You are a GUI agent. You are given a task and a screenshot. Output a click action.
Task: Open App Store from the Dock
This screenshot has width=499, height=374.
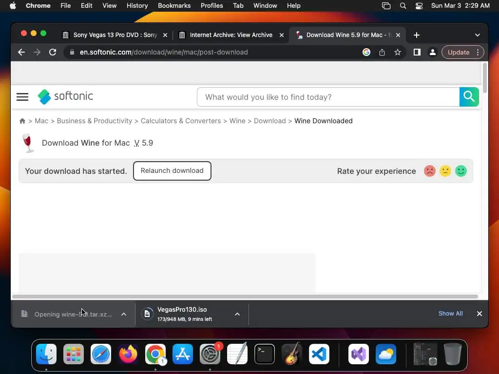(183, 354)
